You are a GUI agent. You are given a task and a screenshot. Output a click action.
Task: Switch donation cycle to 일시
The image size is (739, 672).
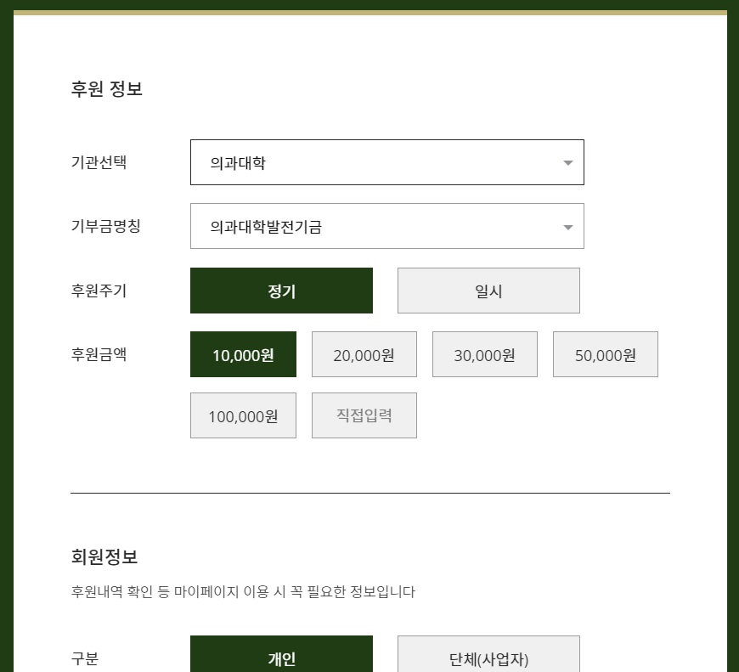(x=488, y=291)
